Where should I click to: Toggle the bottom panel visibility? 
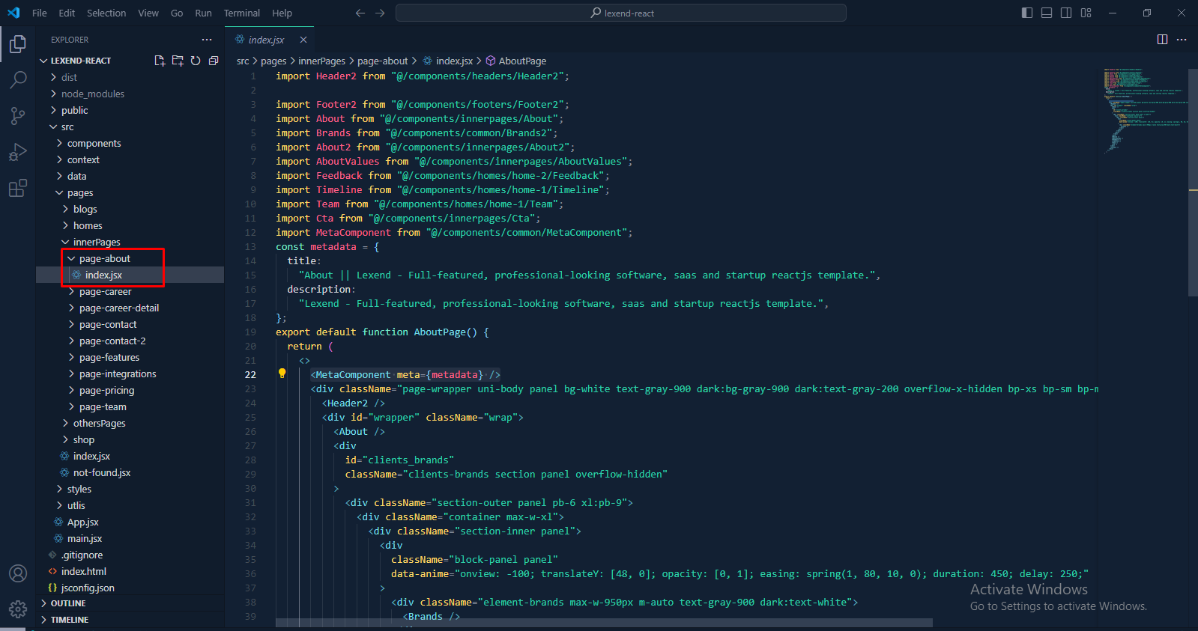point(1047,13)
